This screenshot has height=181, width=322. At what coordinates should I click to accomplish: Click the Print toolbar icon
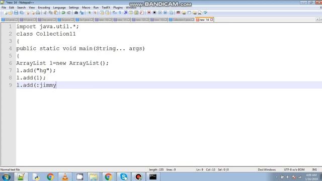click(38, 13)
